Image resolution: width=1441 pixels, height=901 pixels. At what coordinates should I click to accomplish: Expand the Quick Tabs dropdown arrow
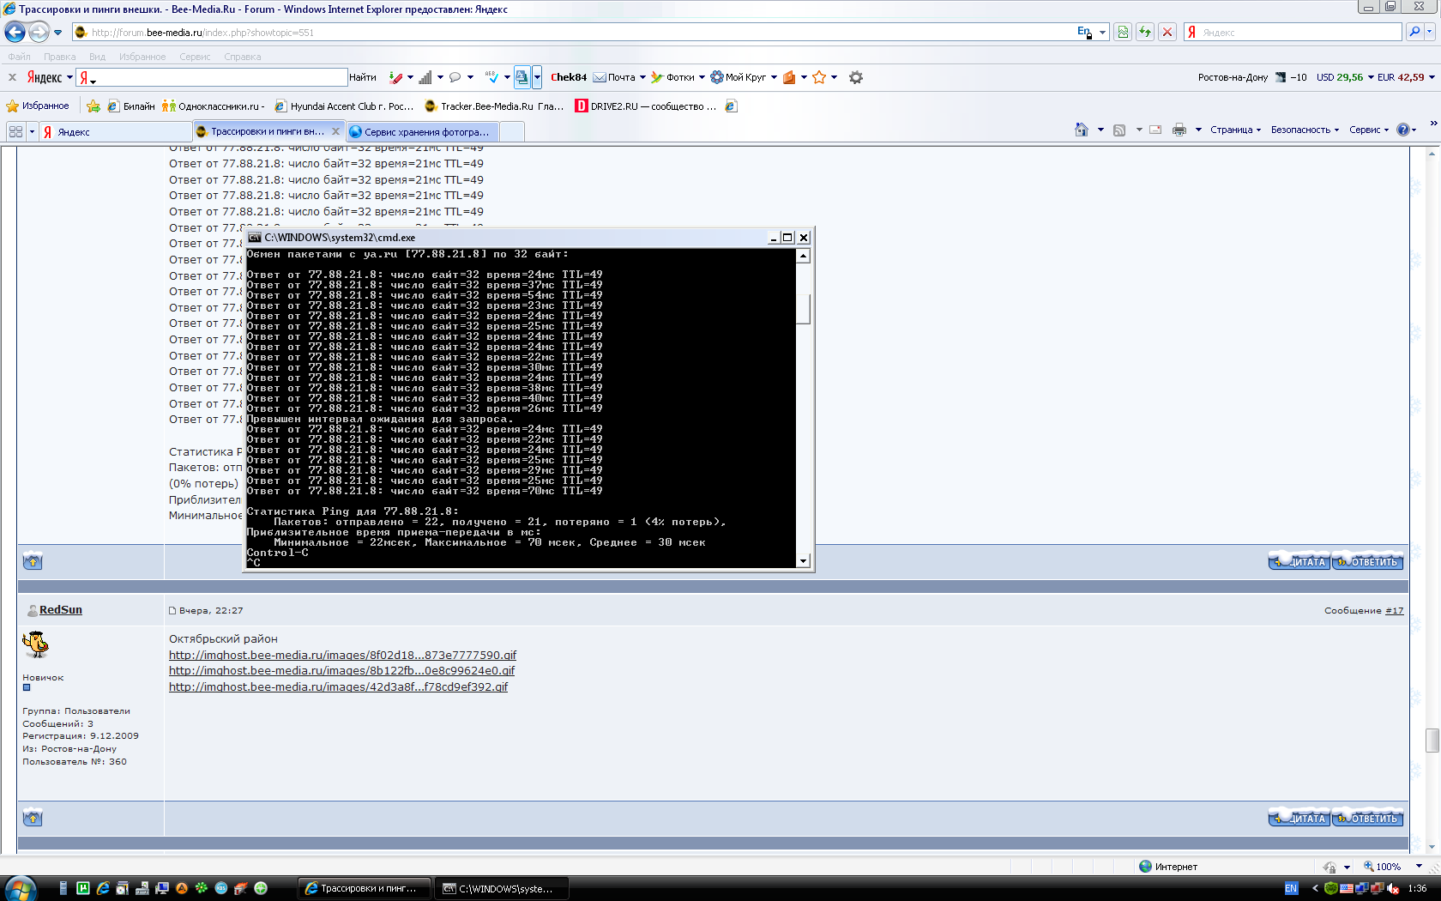point(32,131)
